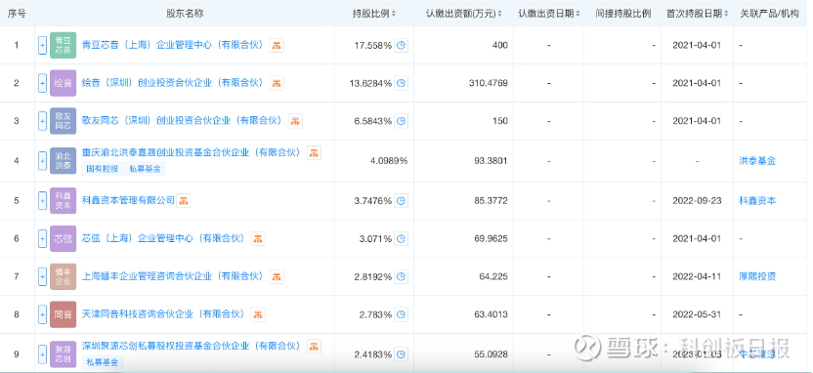This screenshot has width=813, height=373.
Task: Sort by 持股比例 column header
Action: point(374,14)
